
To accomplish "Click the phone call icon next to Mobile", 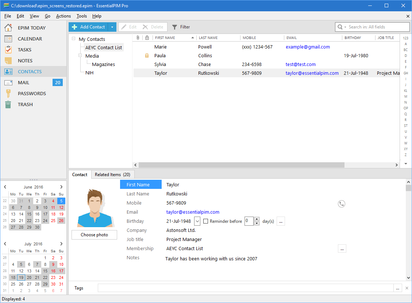I will coord(341,204).
